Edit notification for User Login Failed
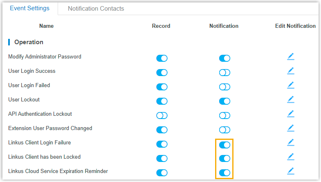Screen dimensions: 321x182 290,85
